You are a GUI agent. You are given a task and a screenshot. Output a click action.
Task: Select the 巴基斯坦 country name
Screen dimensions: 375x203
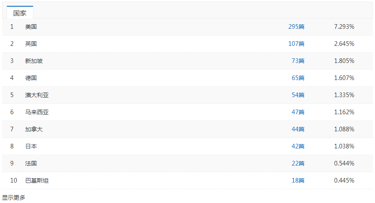point(37,180)
